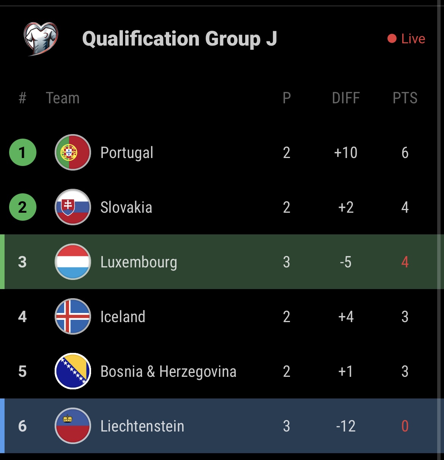The width and height of the screenshot is (444, 460).
Task: Tap the Iceland flag icon
Action: 73,316
